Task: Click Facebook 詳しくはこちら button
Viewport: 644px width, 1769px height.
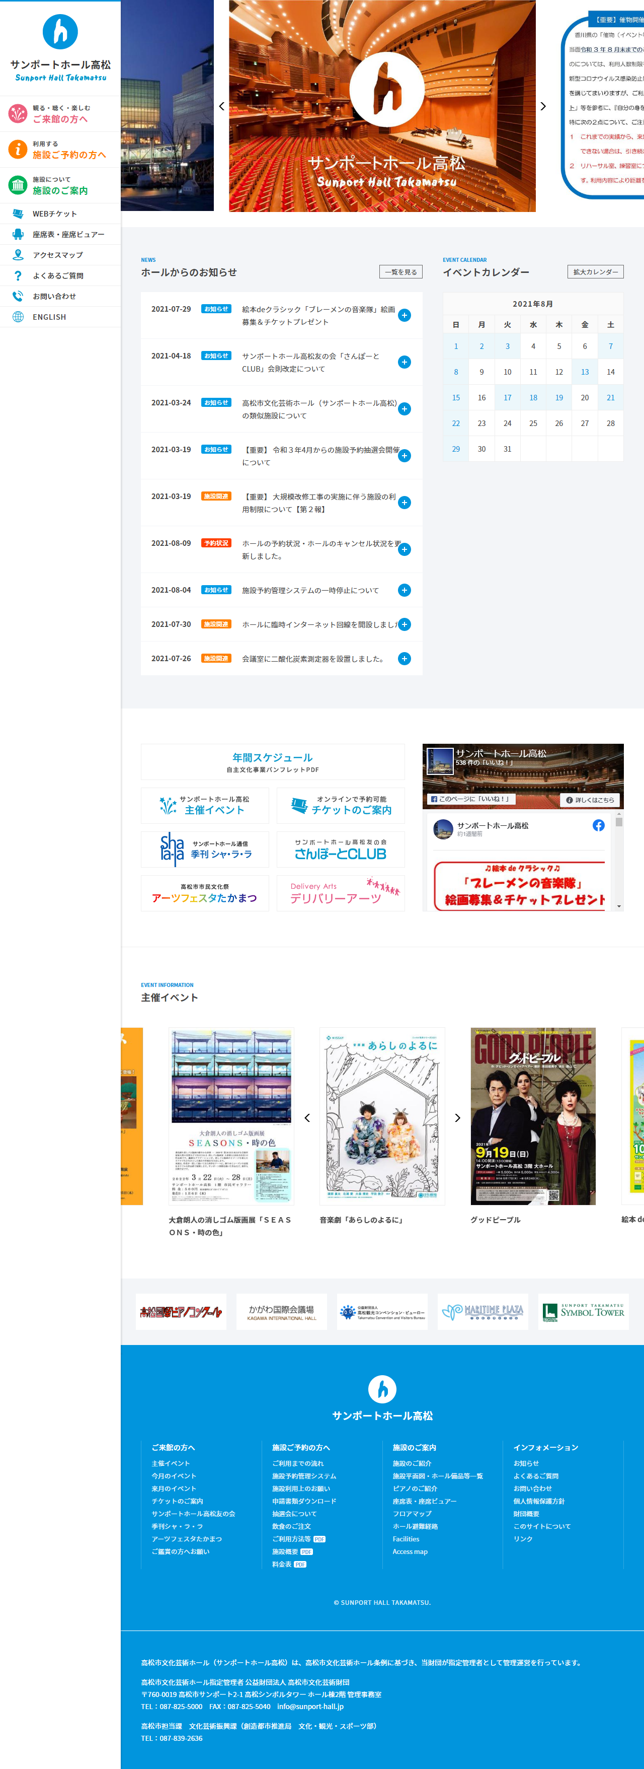Action: [590, 800]
